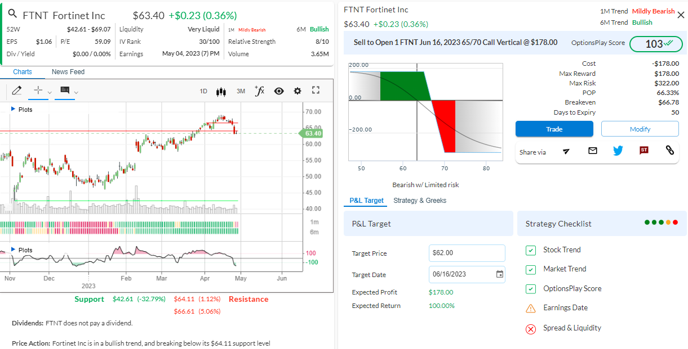Click the Liquidity Very Liquid value
This screenshot has width=688, height=349.
point(203,29)
